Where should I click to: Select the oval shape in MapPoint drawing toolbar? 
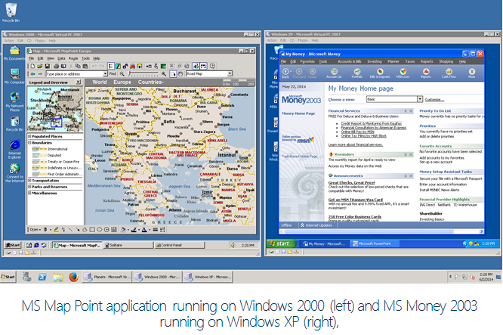pyautogui.click(x=100, y=230)
